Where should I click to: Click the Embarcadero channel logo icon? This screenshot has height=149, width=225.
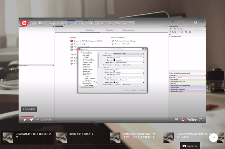tap(24, 23)
